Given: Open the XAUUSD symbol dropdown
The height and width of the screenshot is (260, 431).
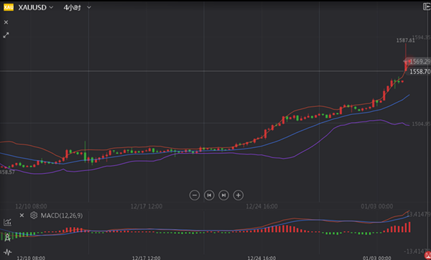Looking at the screenshot, I should coord(36,7).
